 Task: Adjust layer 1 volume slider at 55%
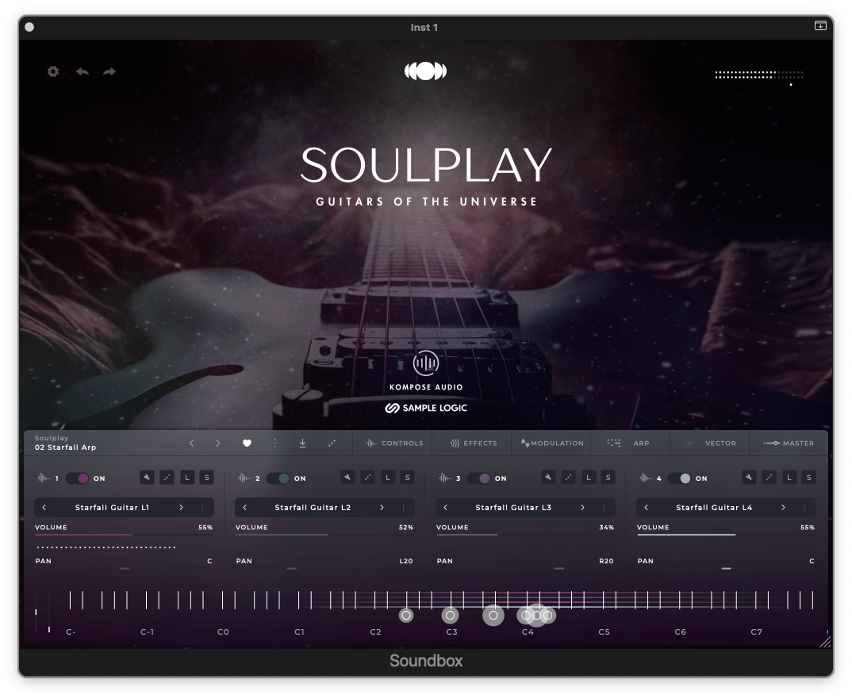point(124,534)
